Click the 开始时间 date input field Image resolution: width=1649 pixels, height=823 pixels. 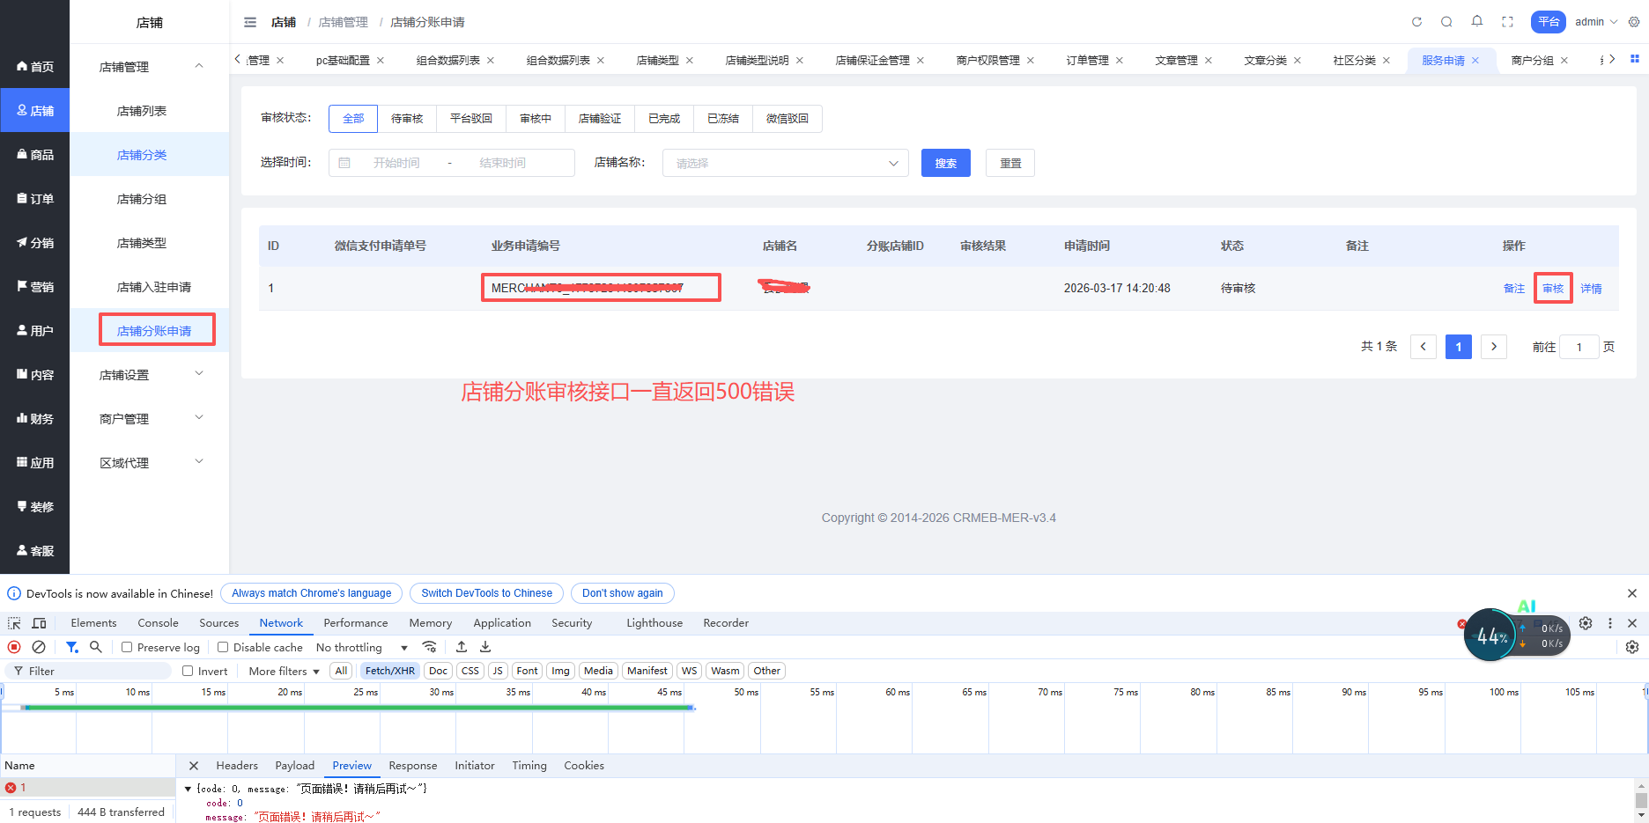click(x=396, y=163)
